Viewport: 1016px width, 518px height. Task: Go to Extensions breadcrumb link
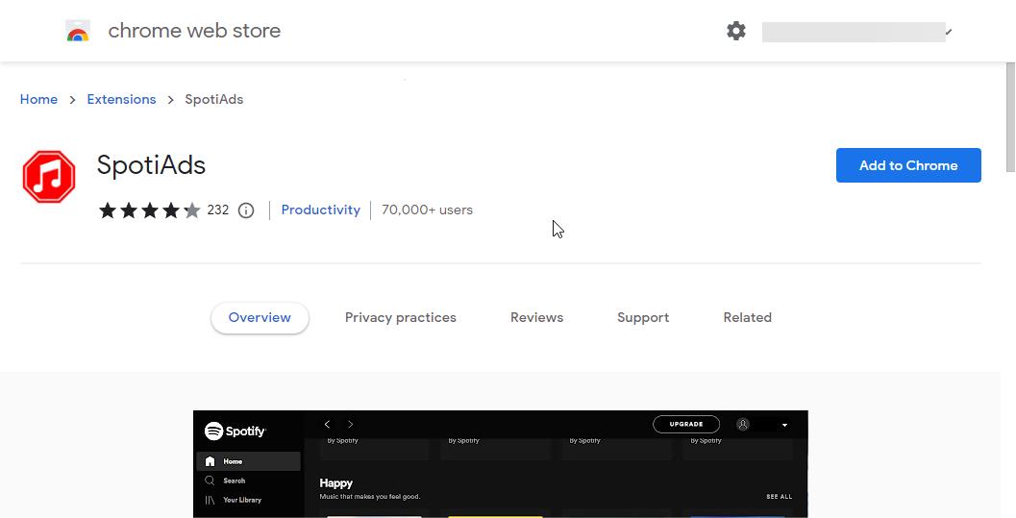tap(121, 99)
